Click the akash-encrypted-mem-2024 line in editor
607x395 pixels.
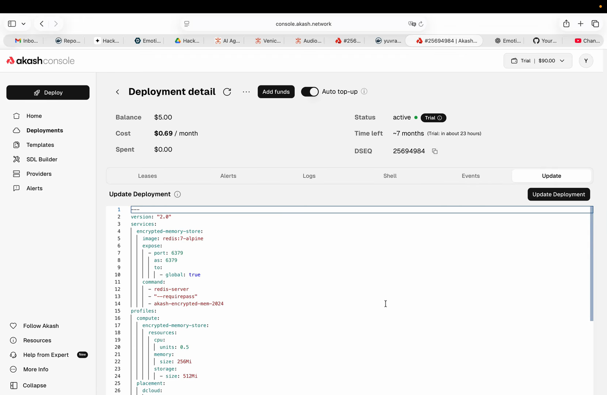click(x=186, y=304)
